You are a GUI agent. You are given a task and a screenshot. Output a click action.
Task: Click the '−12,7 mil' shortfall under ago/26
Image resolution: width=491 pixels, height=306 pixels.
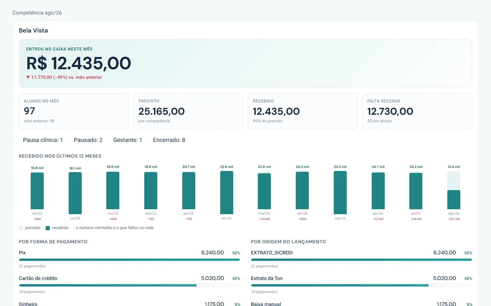(454, 219)
